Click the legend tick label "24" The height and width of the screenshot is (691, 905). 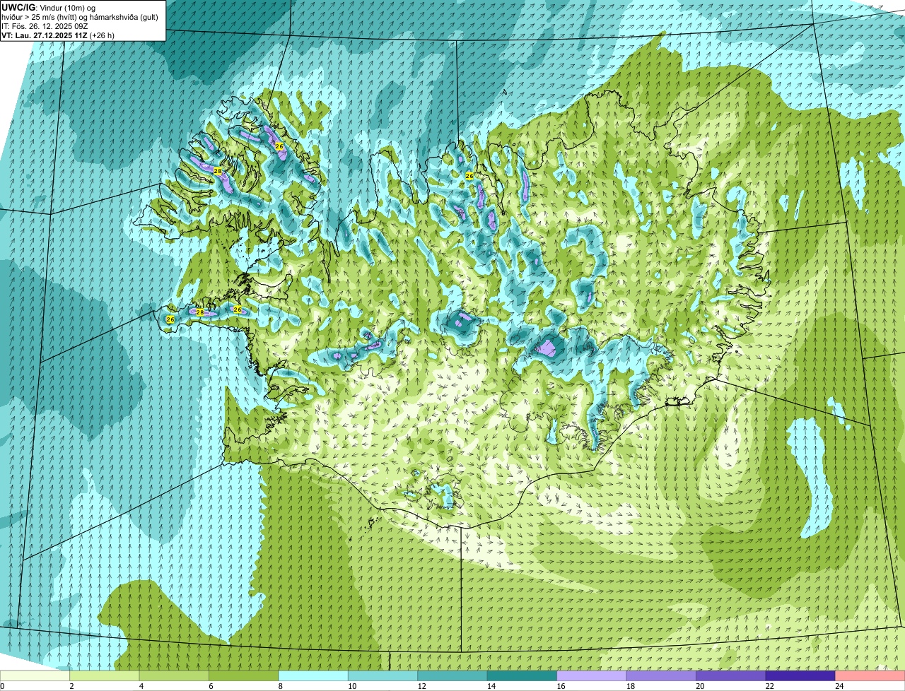[839, 686]
